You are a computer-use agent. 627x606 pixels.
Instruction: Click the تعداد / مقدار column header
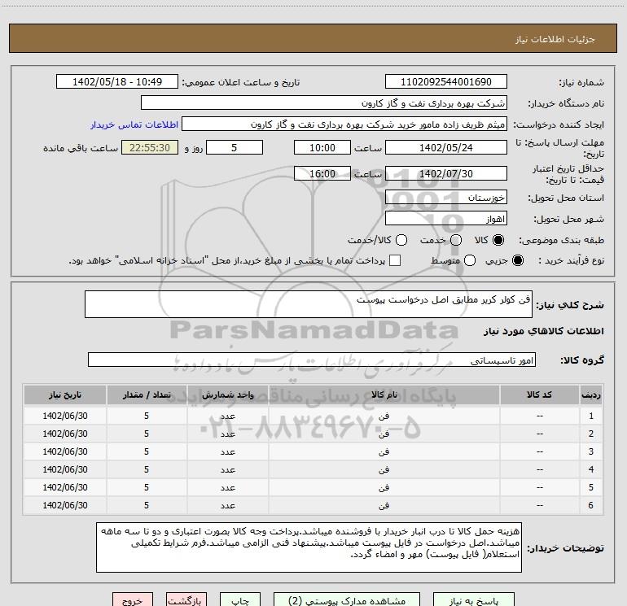(x=147, y=395)
